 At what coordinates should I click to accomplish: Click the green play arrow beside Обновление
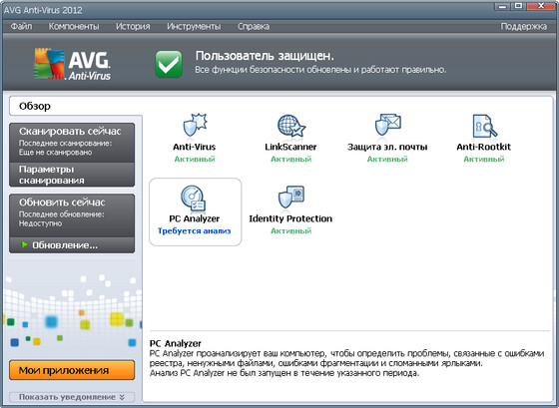(x=24, y=244)
